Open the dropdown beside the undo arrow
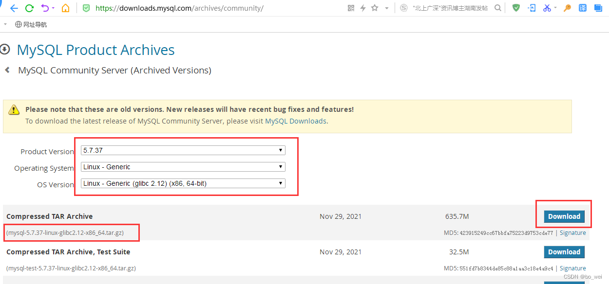Screen dimensions: 609x284 [54, 8]
